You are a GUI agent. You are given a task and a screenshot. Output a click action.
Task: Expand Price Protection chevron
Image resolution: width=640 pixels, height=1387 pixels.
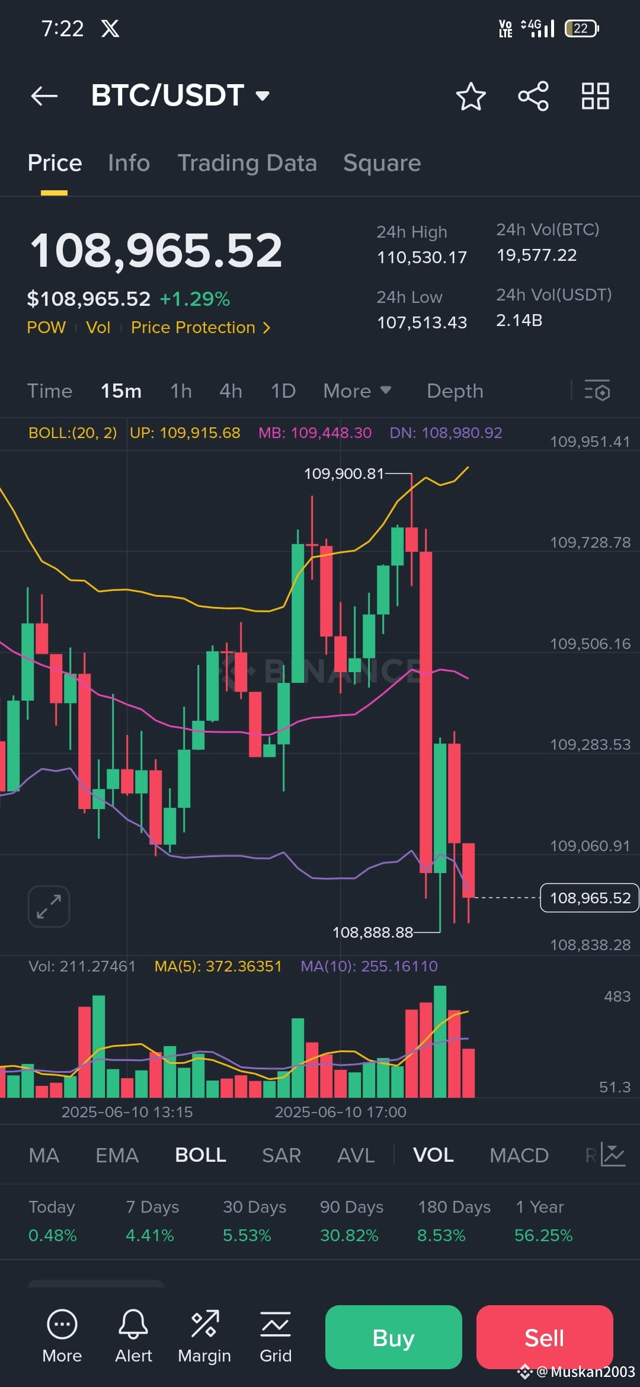point(267,328)
